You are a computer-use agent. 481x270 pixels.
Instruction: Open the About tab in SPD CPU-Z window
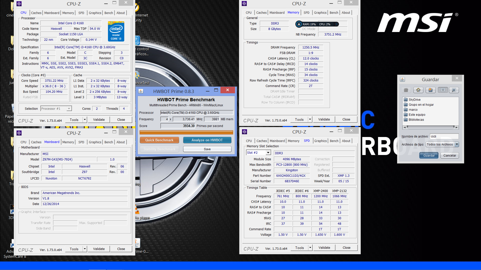click(x=346, y=141)
